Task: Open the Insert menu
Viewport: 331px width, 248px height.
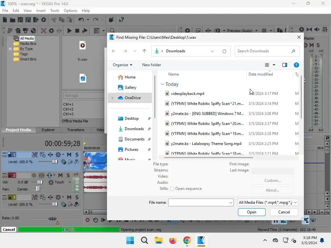Action: click(41, 11)
